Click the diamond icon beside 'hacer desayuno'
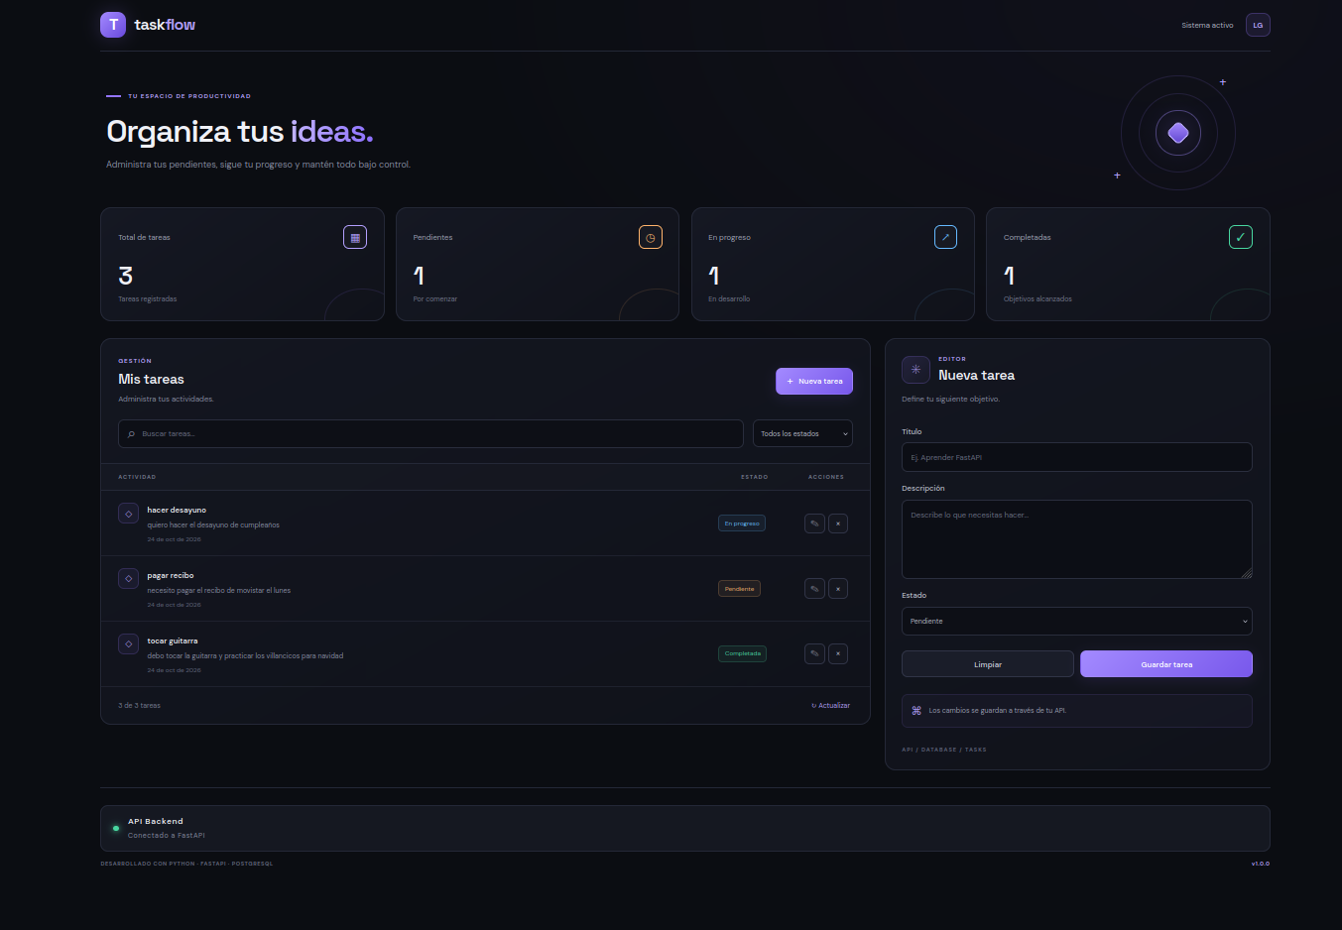The height and width of the screenshot is (930, 1342). tap(129, 514)
